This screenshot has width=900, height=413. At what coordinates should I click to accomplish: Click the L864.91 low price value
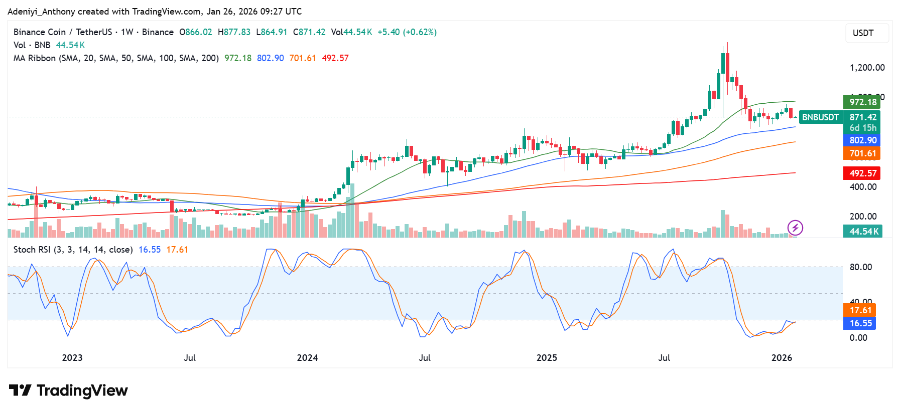pyautogui.click(x=272, y=32)
